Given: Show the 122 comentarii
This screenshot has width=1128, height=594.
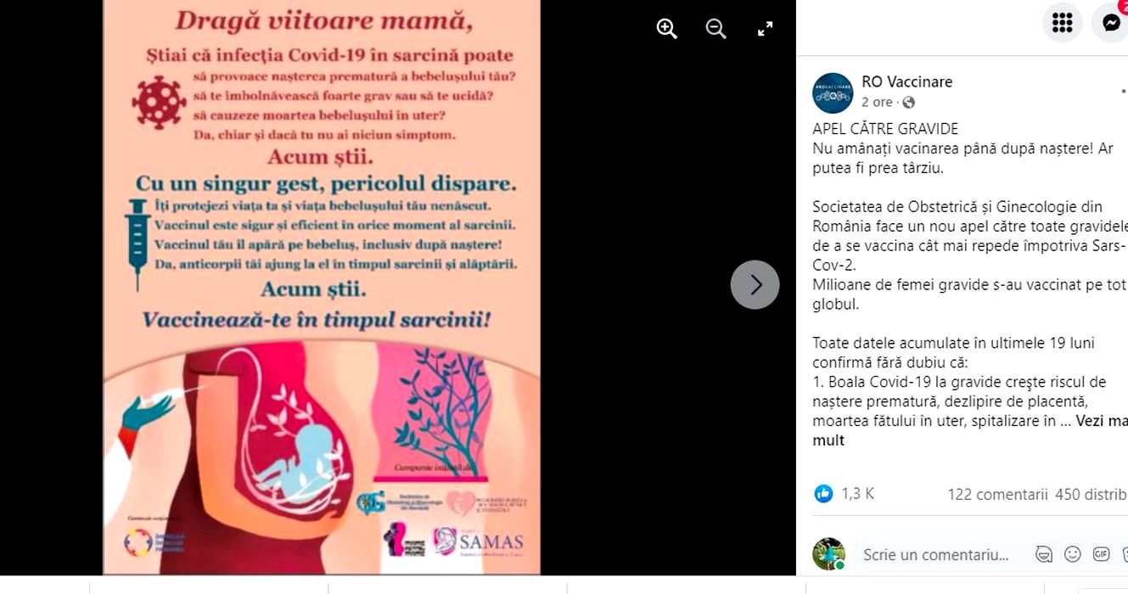Looking at the screenshot, I should [x=997, y=494].
